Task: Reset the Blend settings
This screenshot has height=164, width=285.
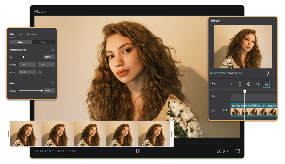Action: (53, 83)
